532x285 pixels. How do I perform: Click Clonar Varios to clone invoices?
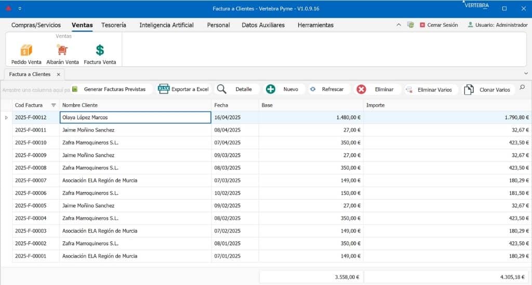[487, 90]
